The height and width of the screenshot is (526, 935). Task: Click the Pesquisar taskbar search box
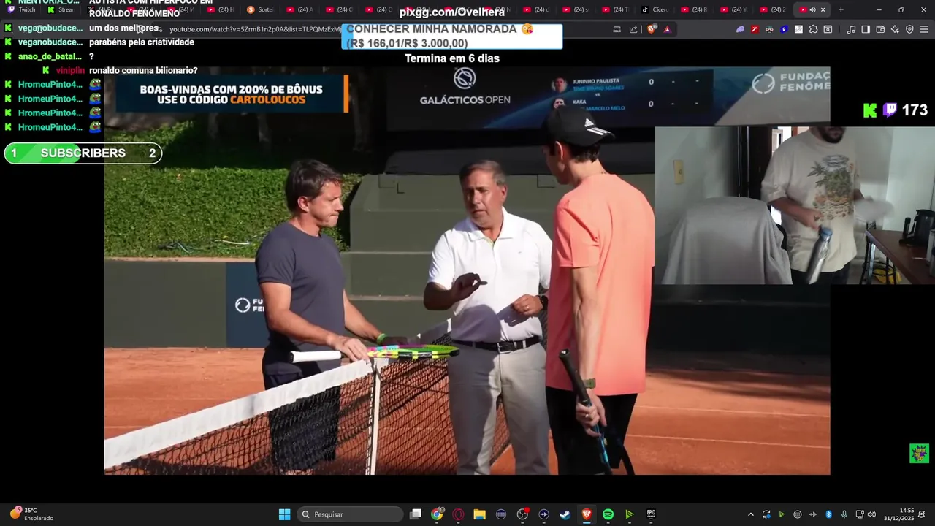[x=351, y=514]
